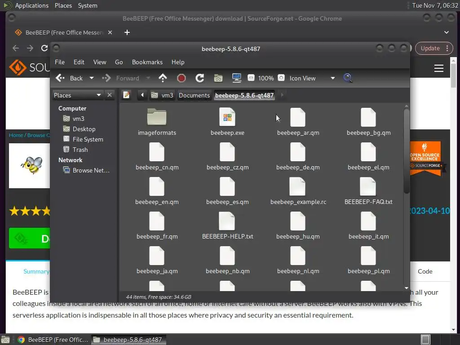This screenshot has height=345, width=460.
Task: Go to parent folder with Up arrow
Action: click(163, 78)
